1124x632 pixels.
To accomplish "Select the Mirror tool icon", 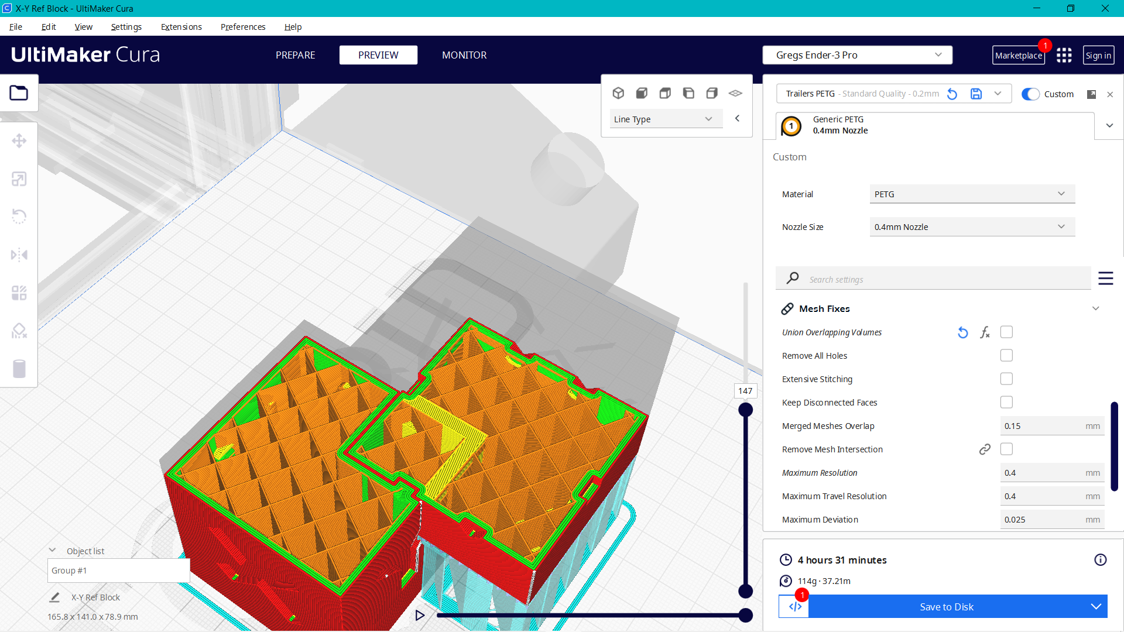I will coord(19,255).
